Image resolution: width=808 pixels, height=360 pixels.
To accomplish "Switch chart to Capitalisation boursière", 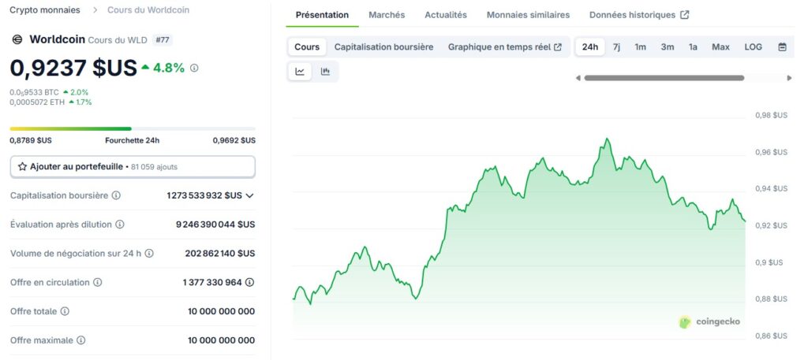I will tap(383, 47).
